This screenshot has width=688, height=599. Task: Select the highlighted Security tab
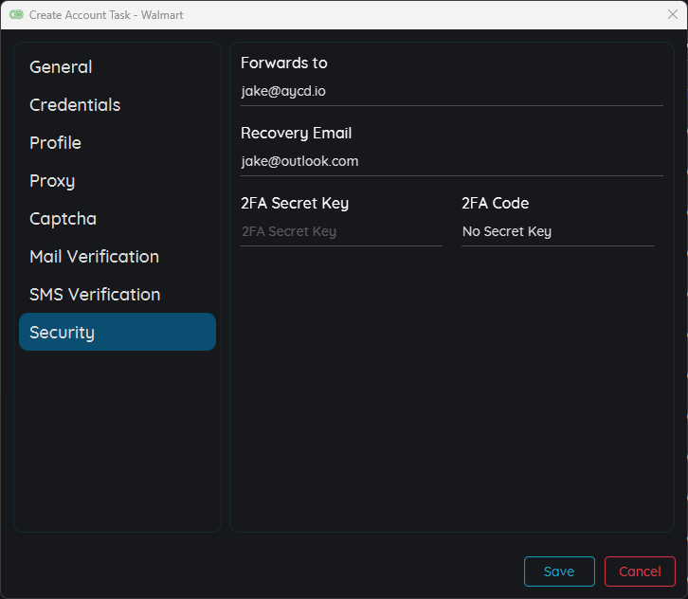[x=118, y=333]
